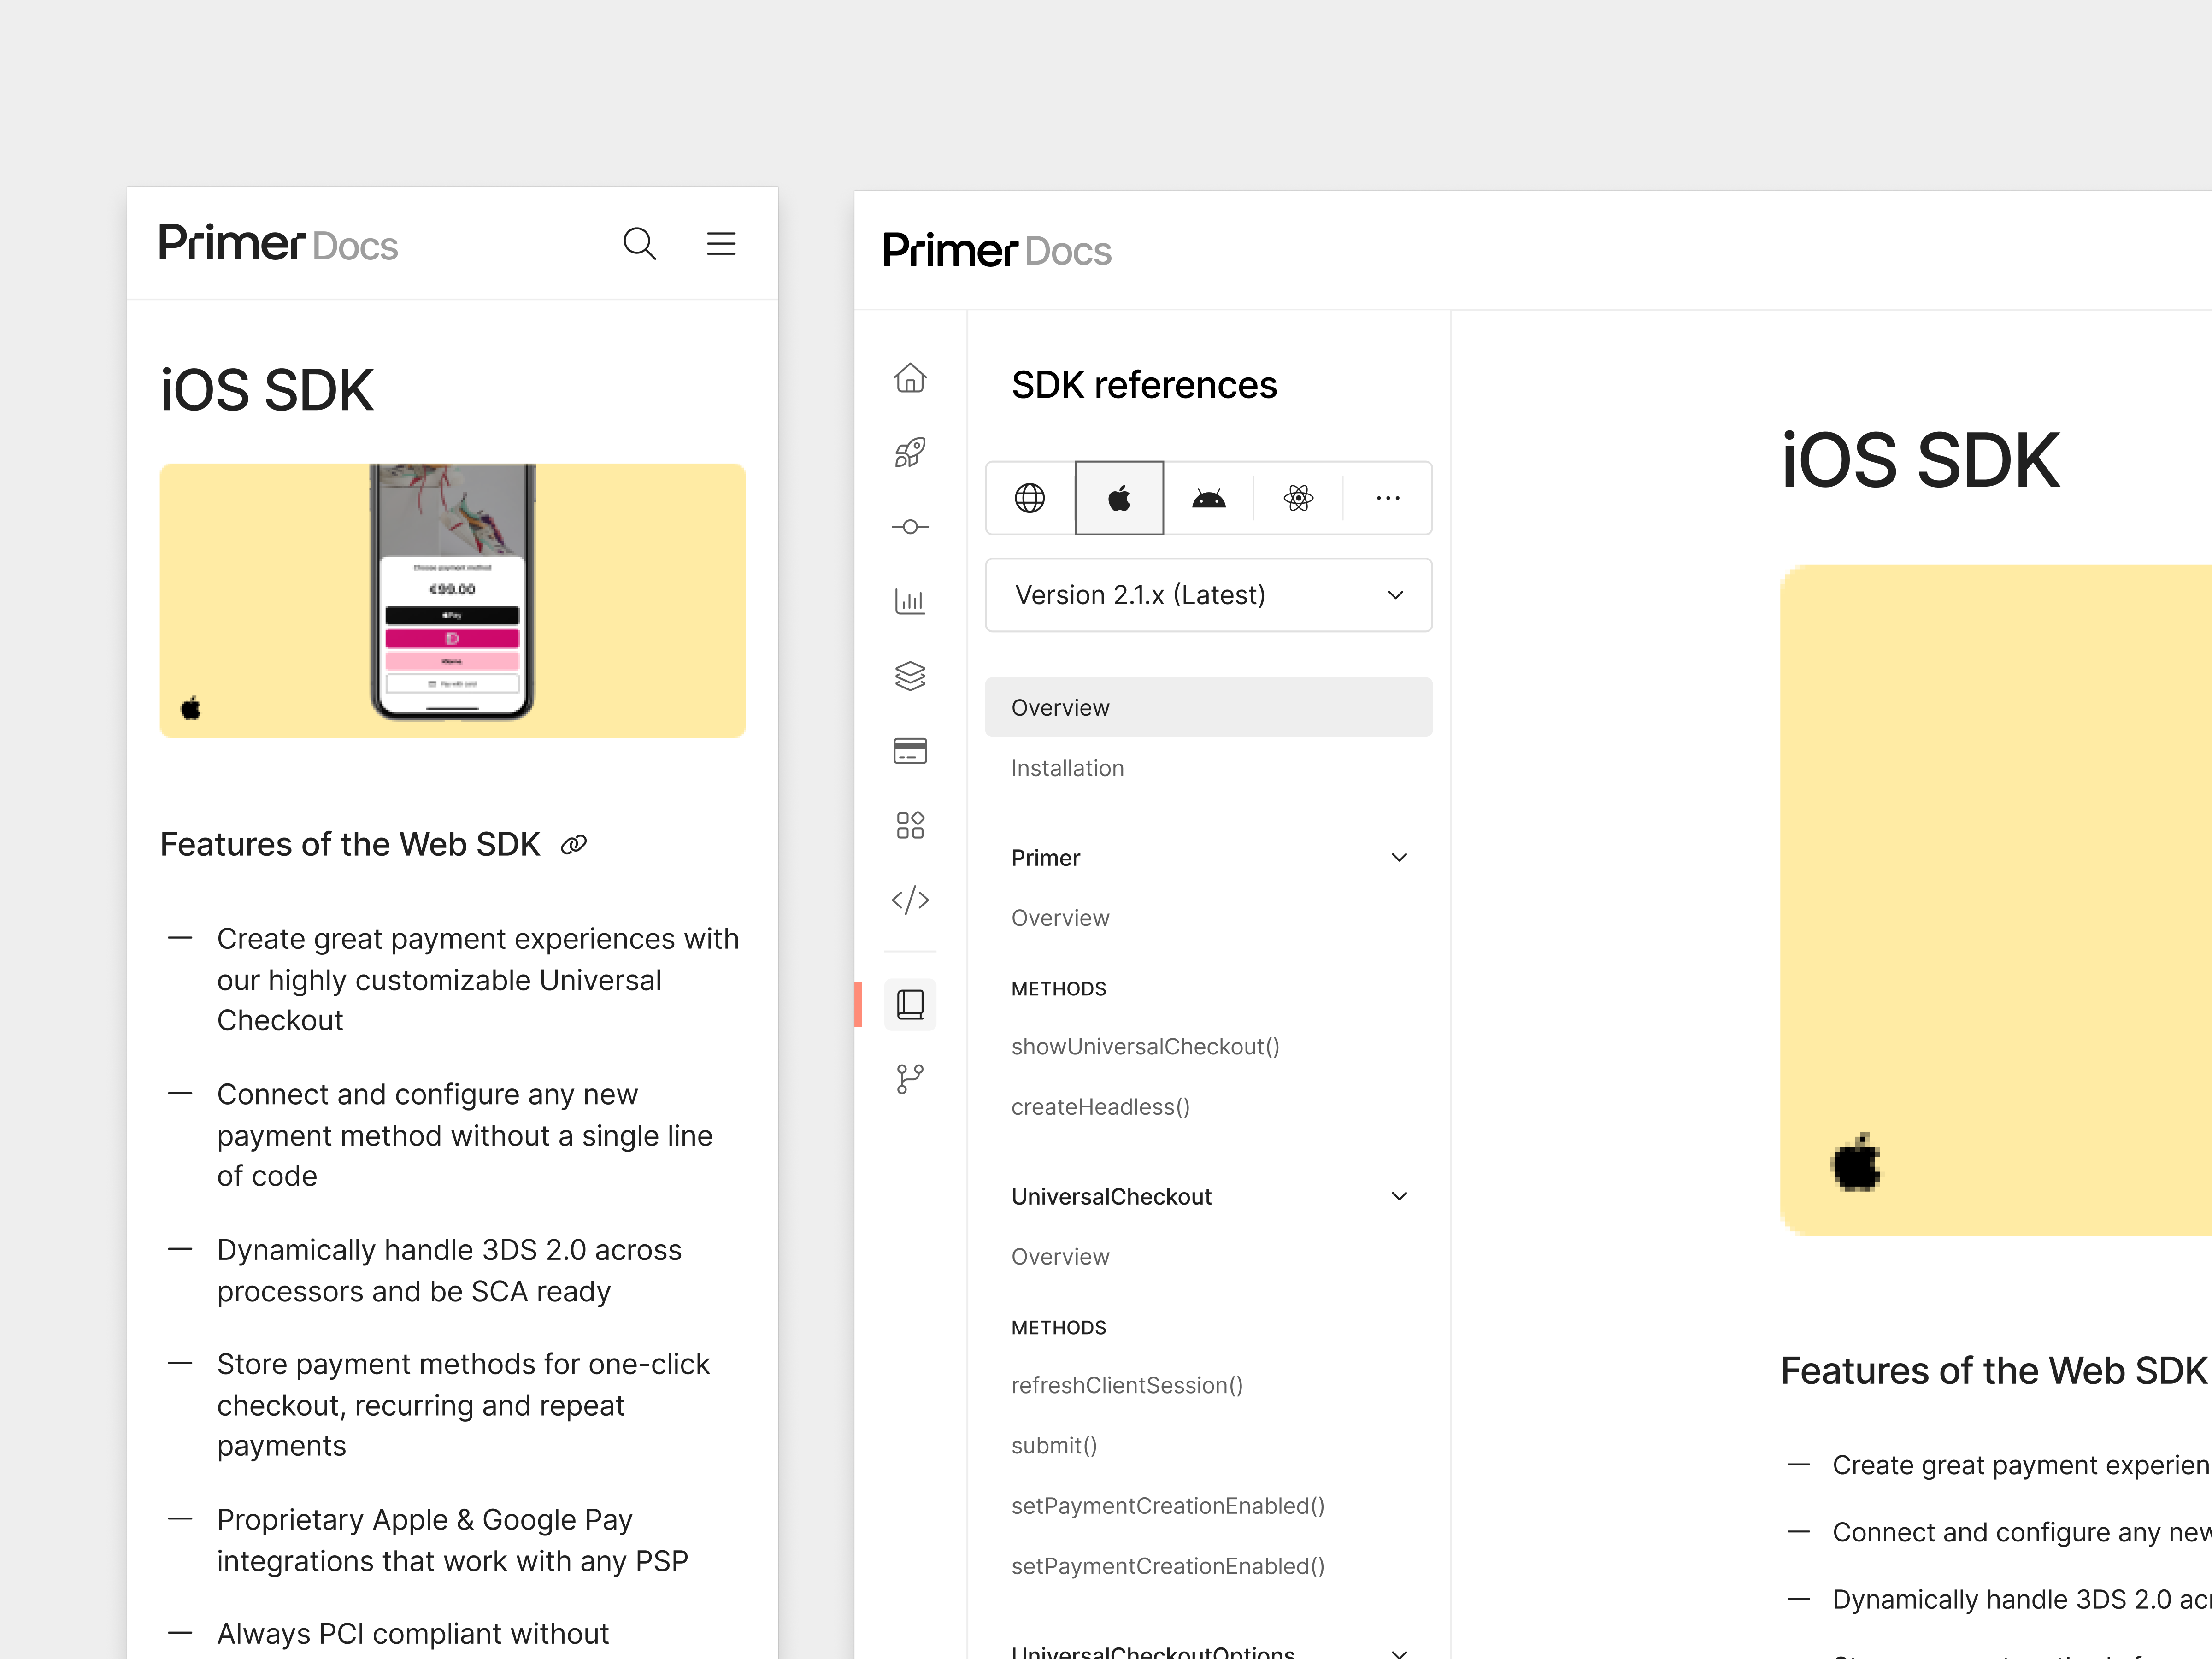Open showUniversalCheckout() method reference

[x=1145, y=1047]
